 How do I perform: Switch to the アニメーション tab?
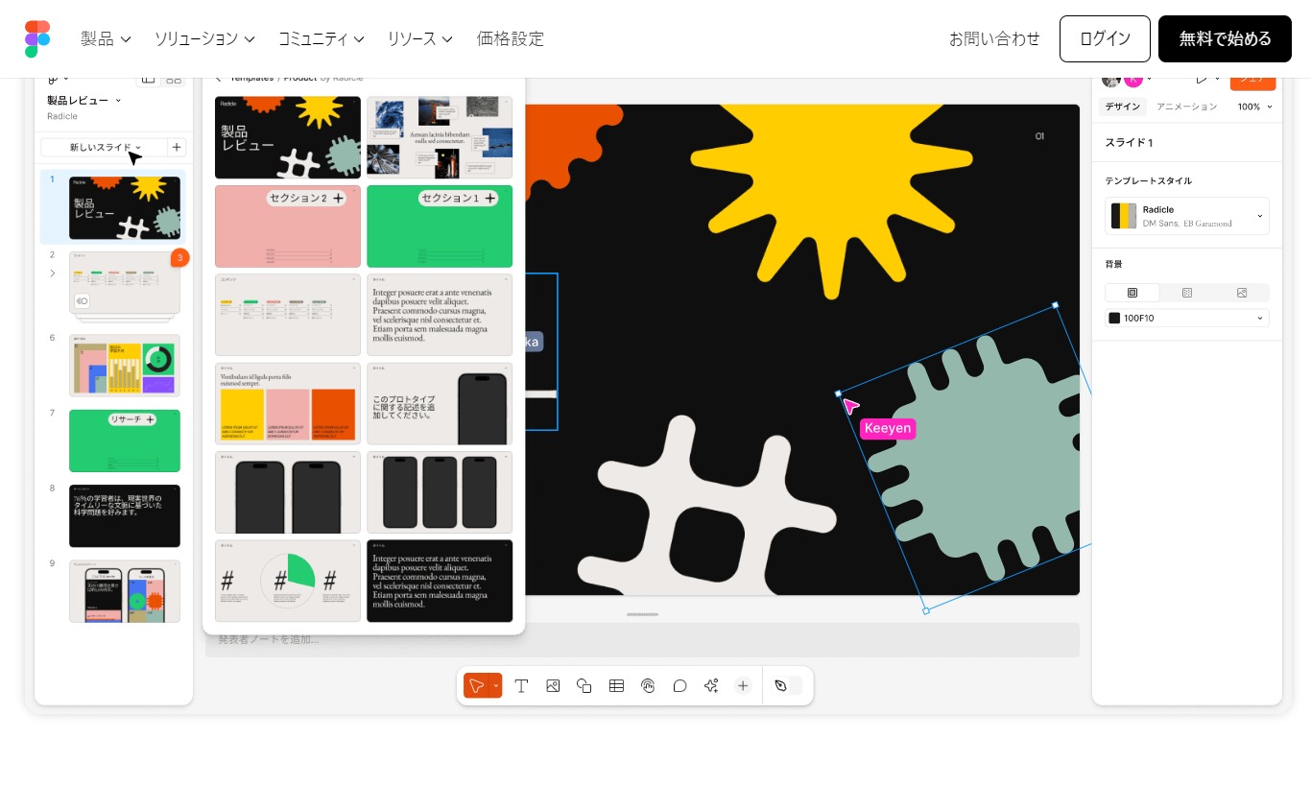point(1186,107)
